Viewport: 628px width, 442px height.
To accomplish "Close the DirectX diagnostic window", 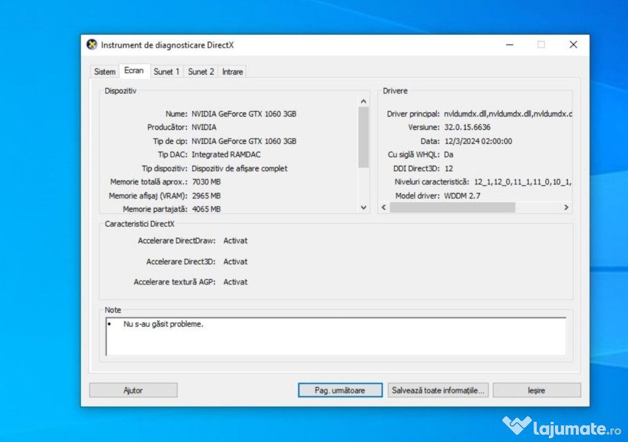I will coord(573,45).
